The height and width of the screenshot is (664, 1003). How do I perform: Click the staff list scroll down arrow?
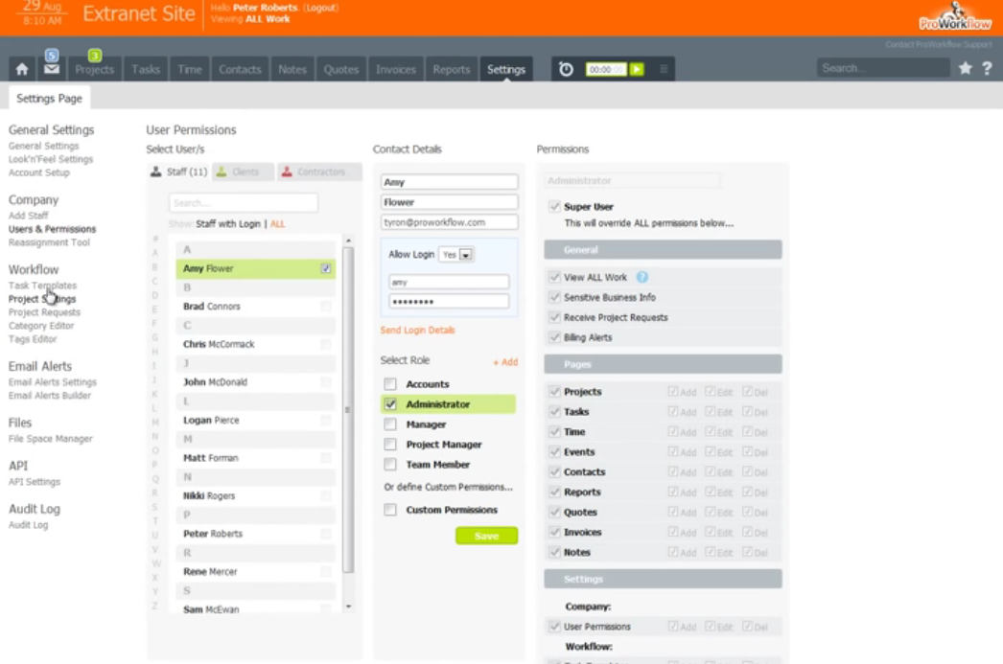(x=348, y=607)
